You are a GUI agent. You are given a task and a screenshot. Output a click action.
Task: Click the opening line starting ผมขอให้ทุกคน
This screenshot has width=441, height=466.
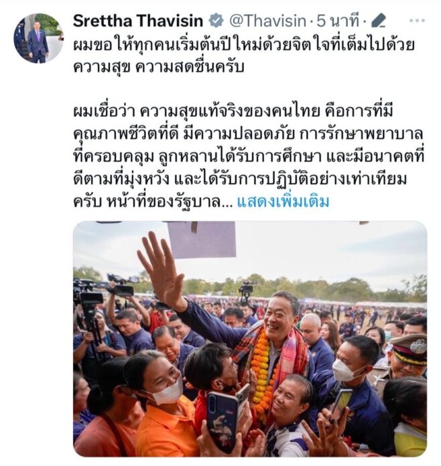pyautogui.click(x=244, y=45)
